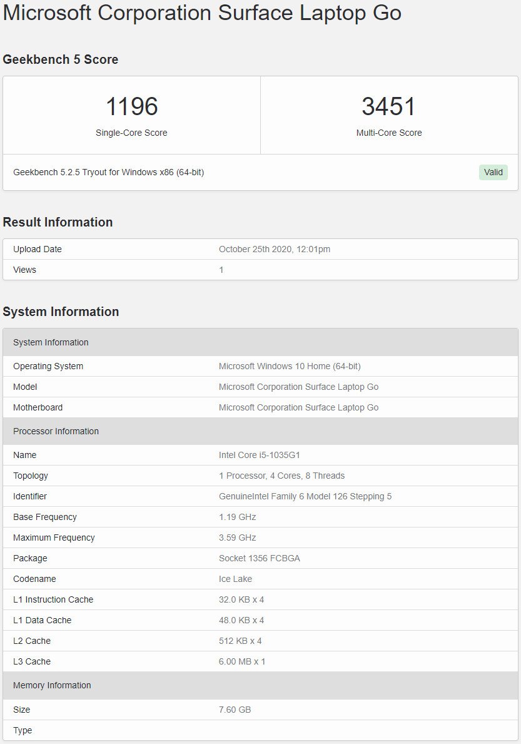Click the Package label
The width and height of the screenshot is (521, 744).
(31, 558)
